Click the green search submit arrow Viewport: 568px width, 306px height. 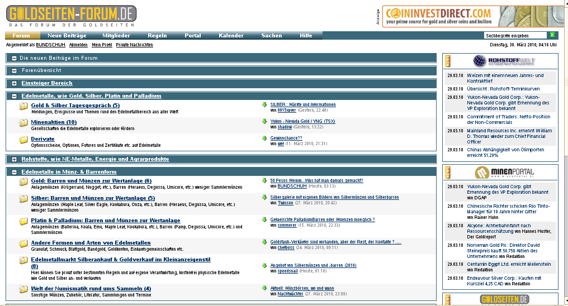pos(552,35)
